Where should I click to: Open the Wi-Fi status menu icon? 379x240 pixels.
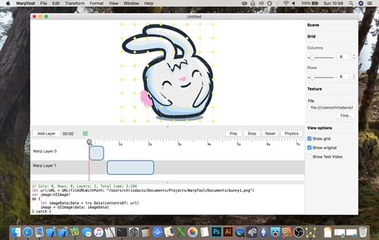[x=286, y=3]
